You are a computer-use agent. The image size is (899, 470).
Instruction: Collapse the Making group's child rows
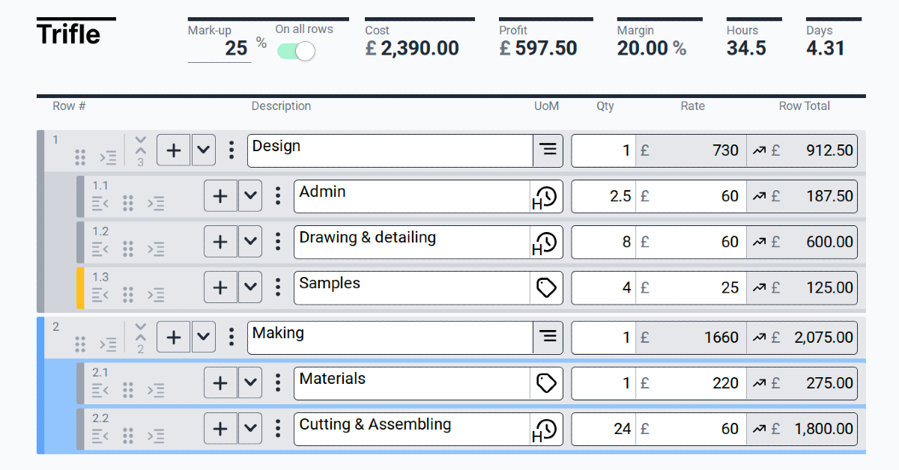click(x=140, y=332)
